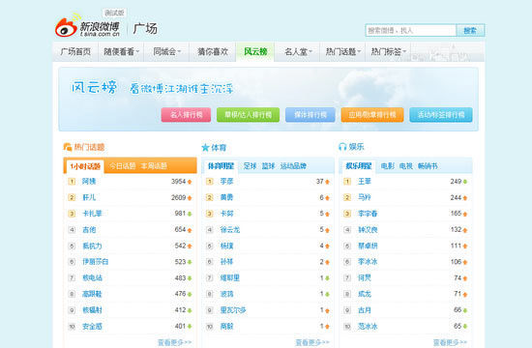This screenshot has width=532, height=348.
Task: Switch to the 篮球 sports tab
Action: tap(268, 166)
